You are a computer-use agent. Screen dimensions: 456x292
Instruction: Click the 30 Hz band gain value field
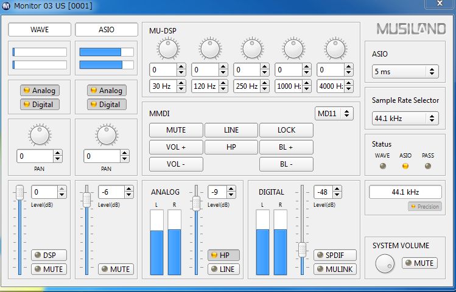click(163, 70)
